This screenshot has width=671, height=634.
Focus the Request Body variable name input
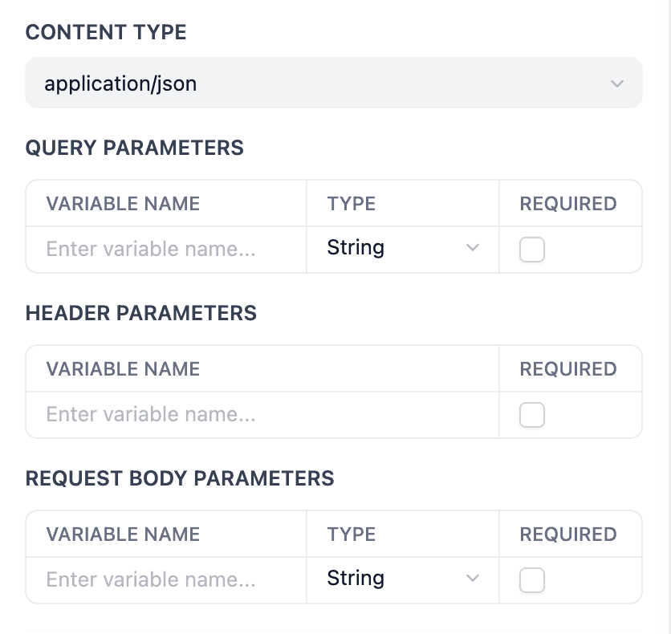(166, 579)
